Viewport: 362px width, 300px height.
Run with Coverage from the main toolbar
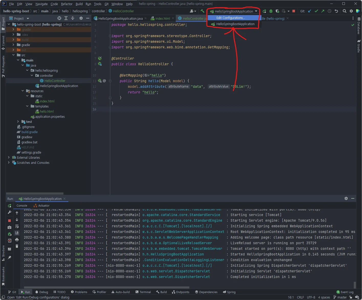[x=277, y=11]
